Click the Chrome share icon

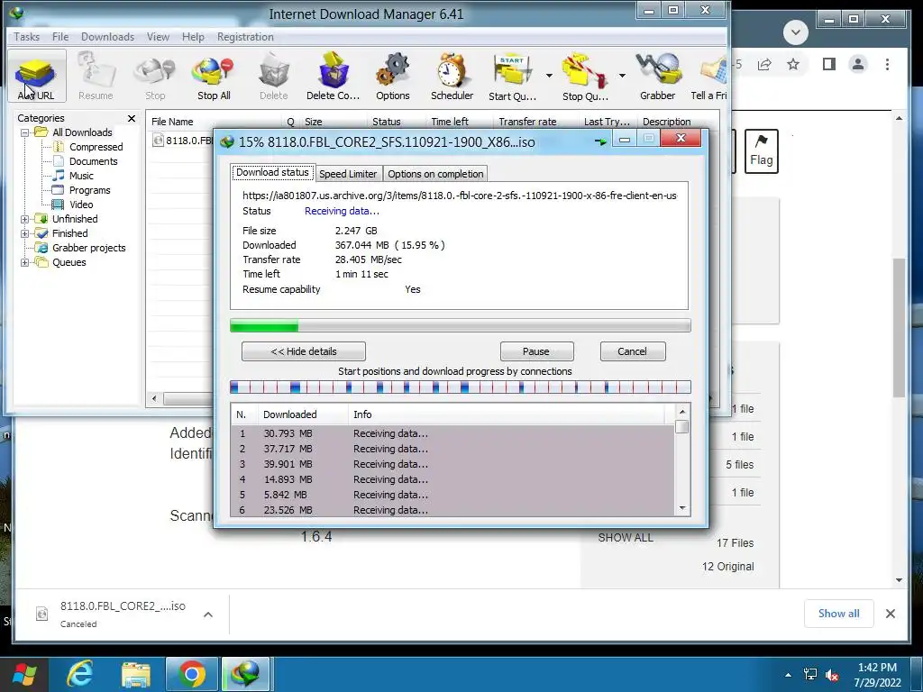(764, 64)
